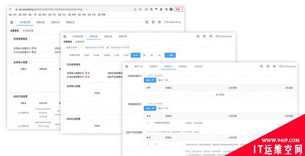Screen dimensions: 305x156
Task: Click the green V extension icon
Action: coord(156,9)
